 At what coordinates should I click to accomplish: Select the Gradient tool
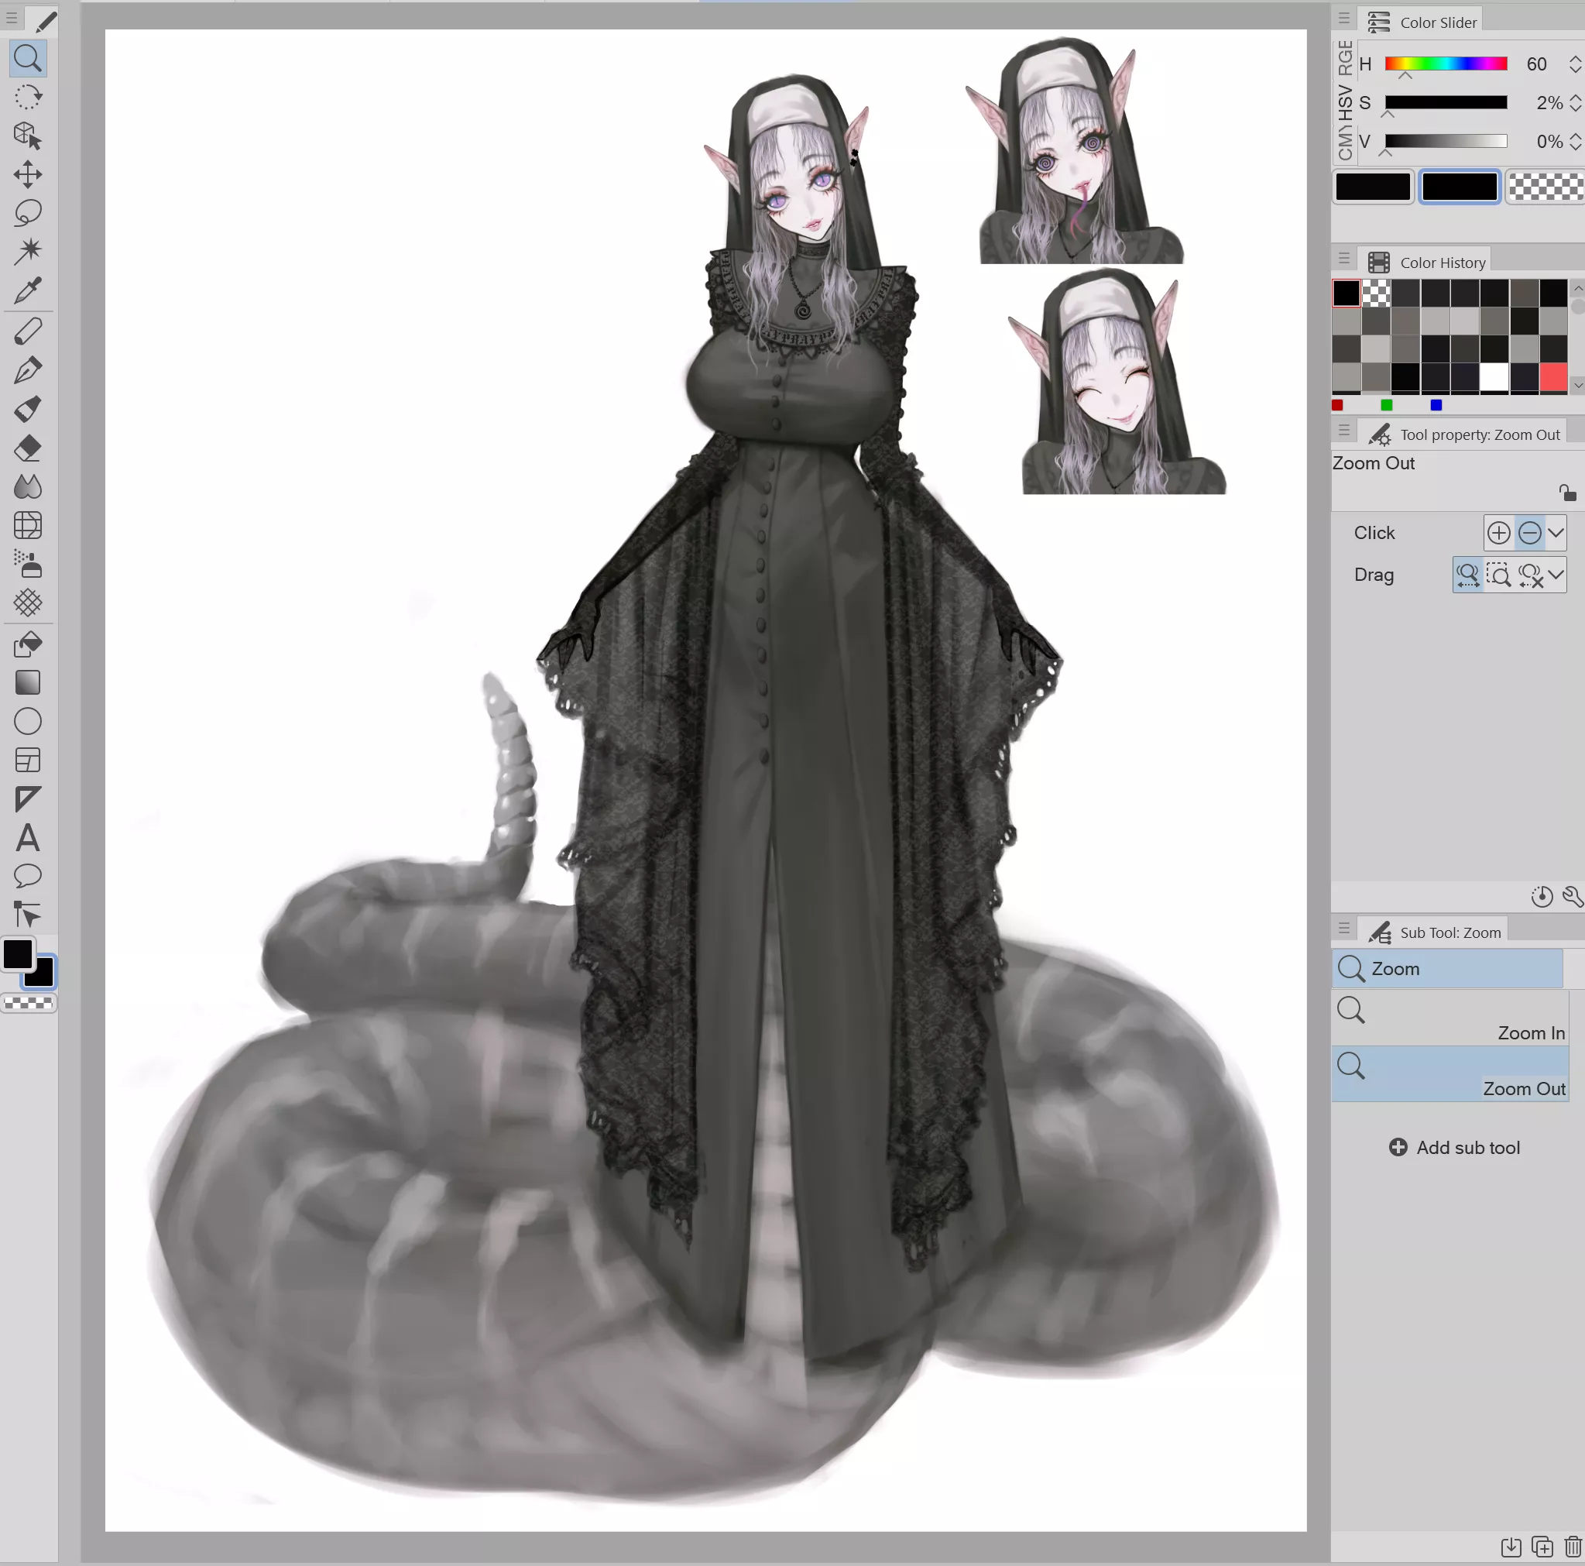(x=29, y=683)
